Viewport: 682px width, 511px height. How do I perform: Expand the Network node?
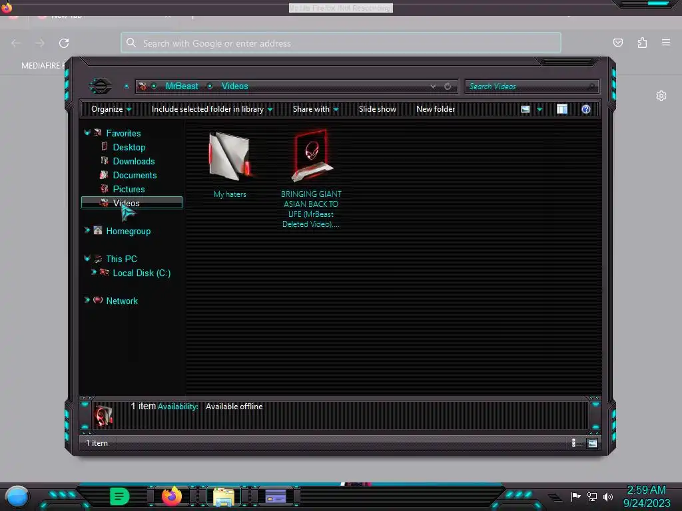[x=87, y=300]
